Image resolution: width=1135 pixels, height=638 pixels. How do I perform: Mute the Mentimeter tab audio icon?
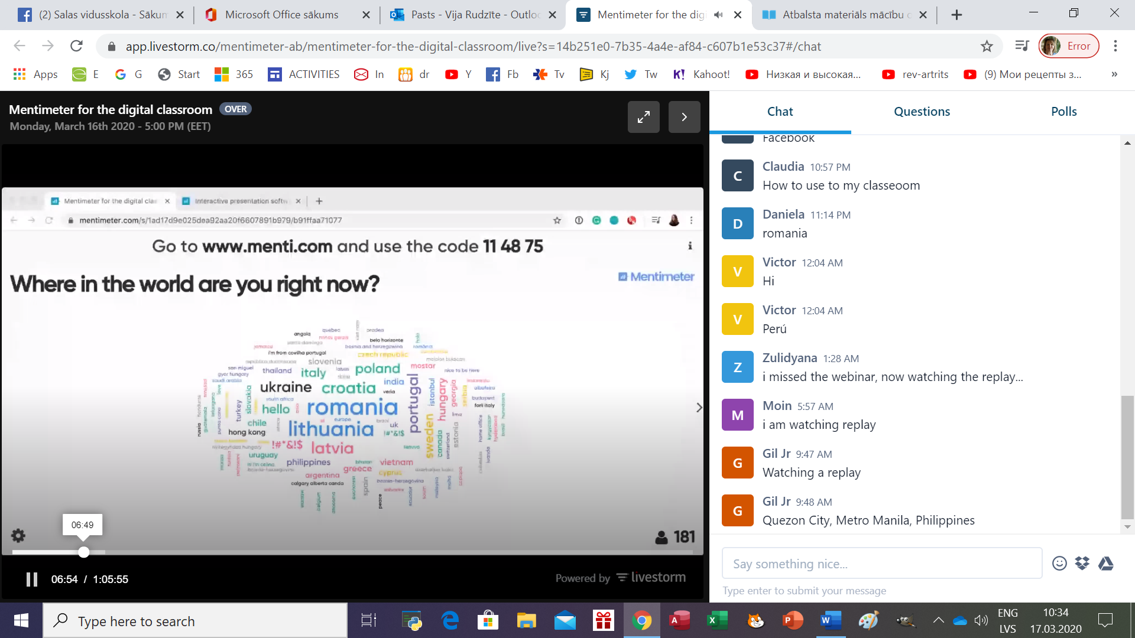718,15
